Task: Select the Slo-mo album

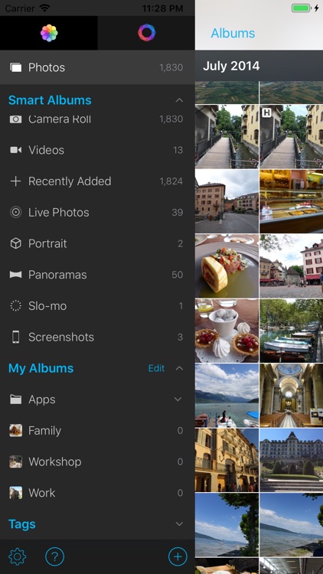Action: [97, 306]
